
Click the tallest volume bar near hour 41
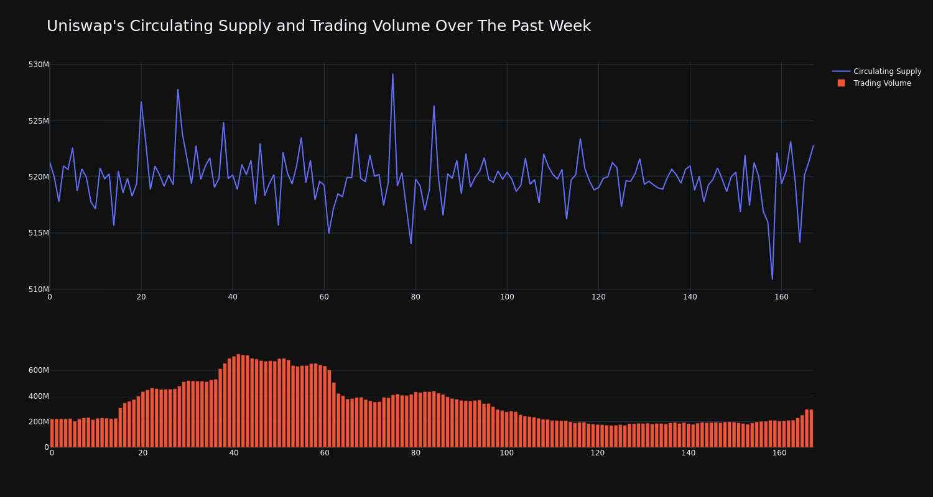tap(238, 401)
